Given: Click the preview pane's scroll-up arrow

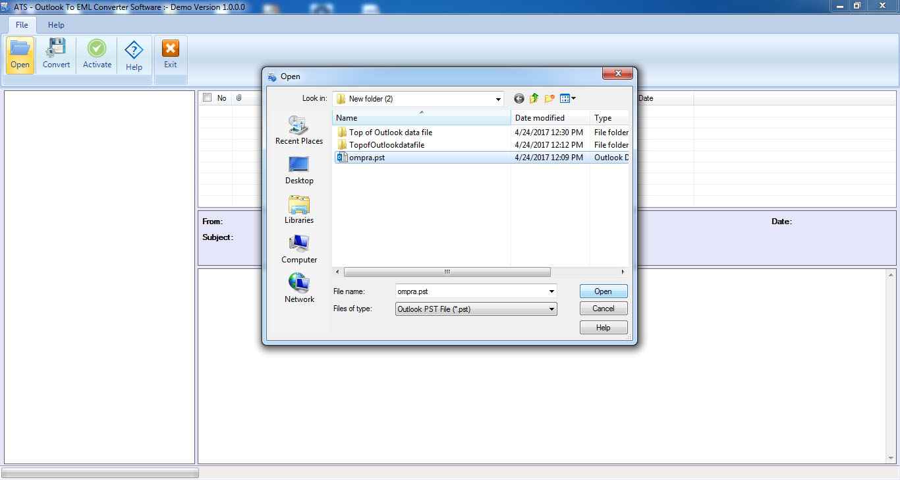Looking at the screenshot, I should pos(891,274).
